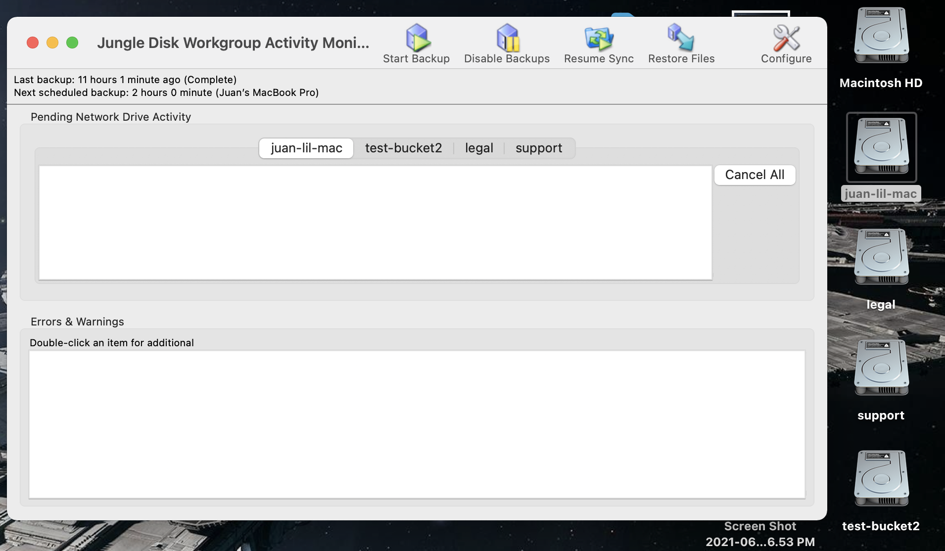Switch to the test-bucket2 tab
Screen dimensions: 945x551
click(403, 148)
